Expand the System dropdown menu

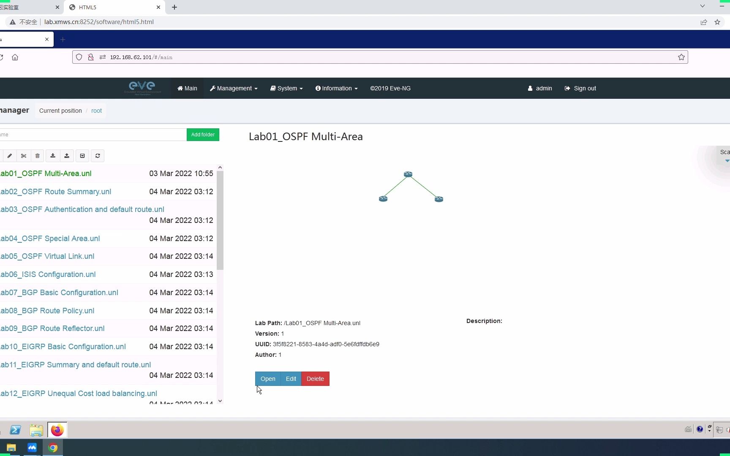(286, 88)
